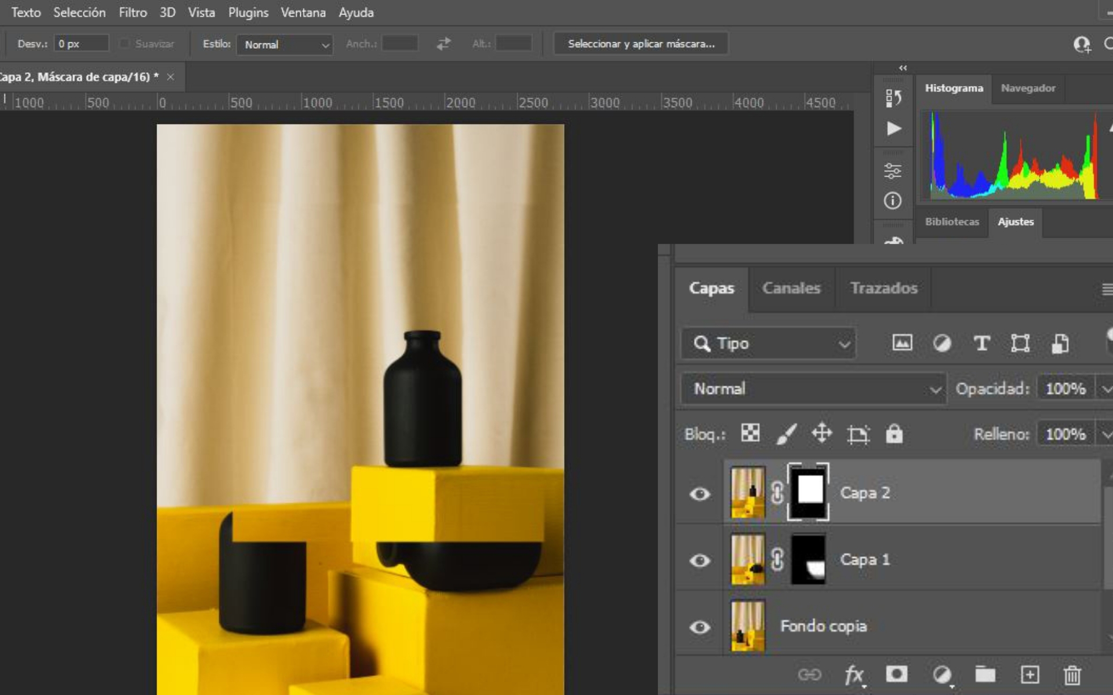
Task: Hide the Fondo copia layer
Action: point(699,626)
